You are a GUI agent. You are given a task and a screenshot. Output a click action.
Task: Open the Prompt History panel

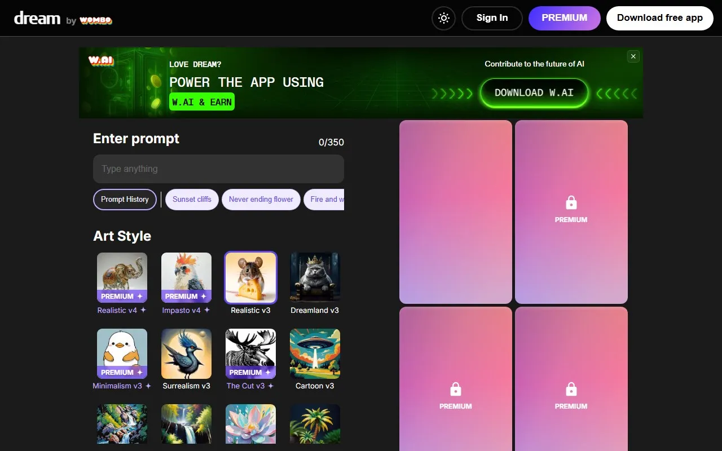[x=125, y=200]
